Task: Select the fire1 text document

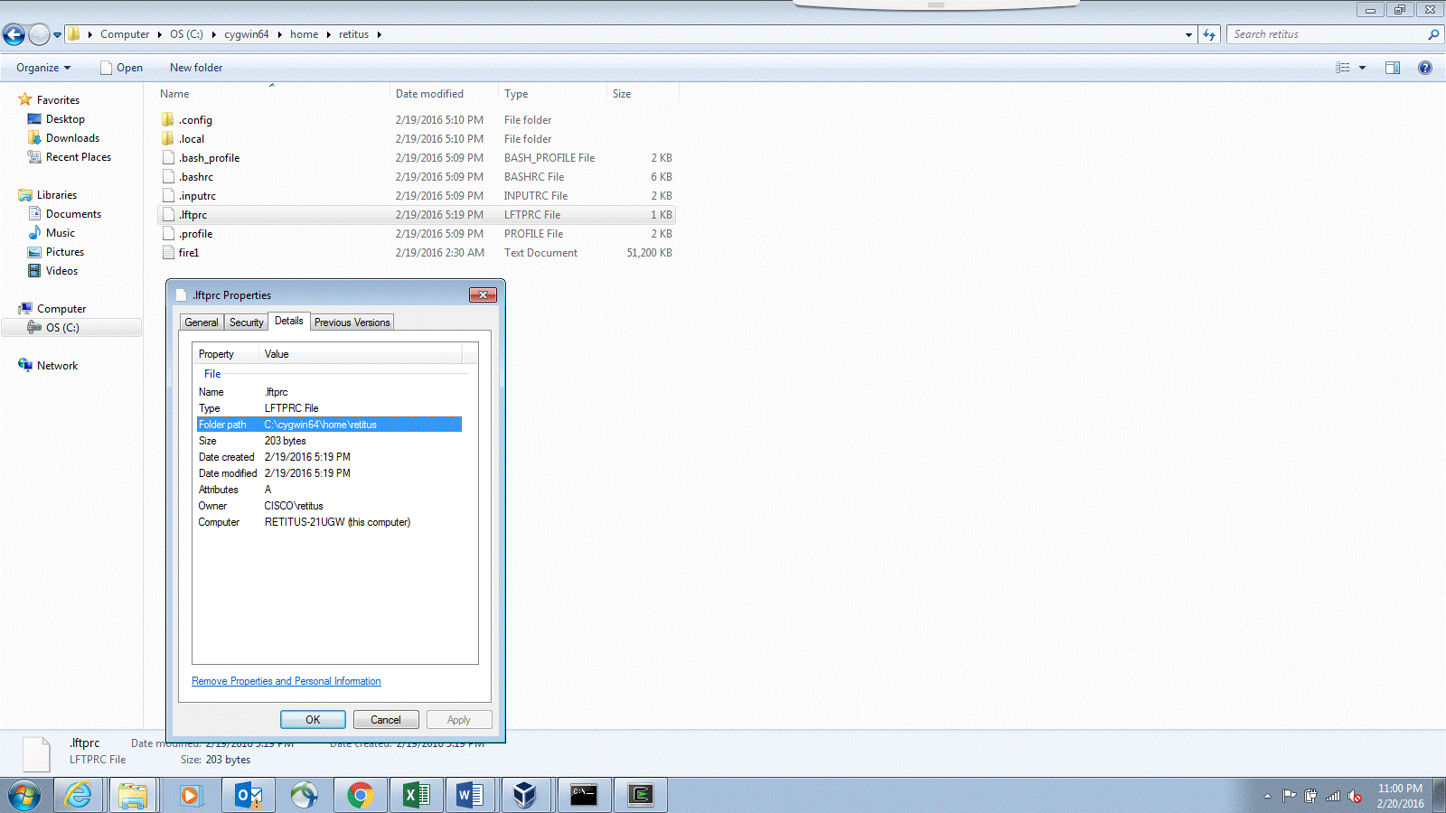Action: (x=189, y=253)
